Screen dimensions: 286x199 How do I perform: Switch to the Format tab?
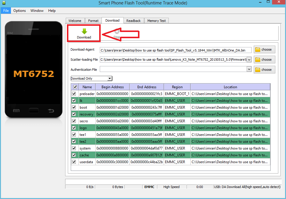tap(93, 21)
